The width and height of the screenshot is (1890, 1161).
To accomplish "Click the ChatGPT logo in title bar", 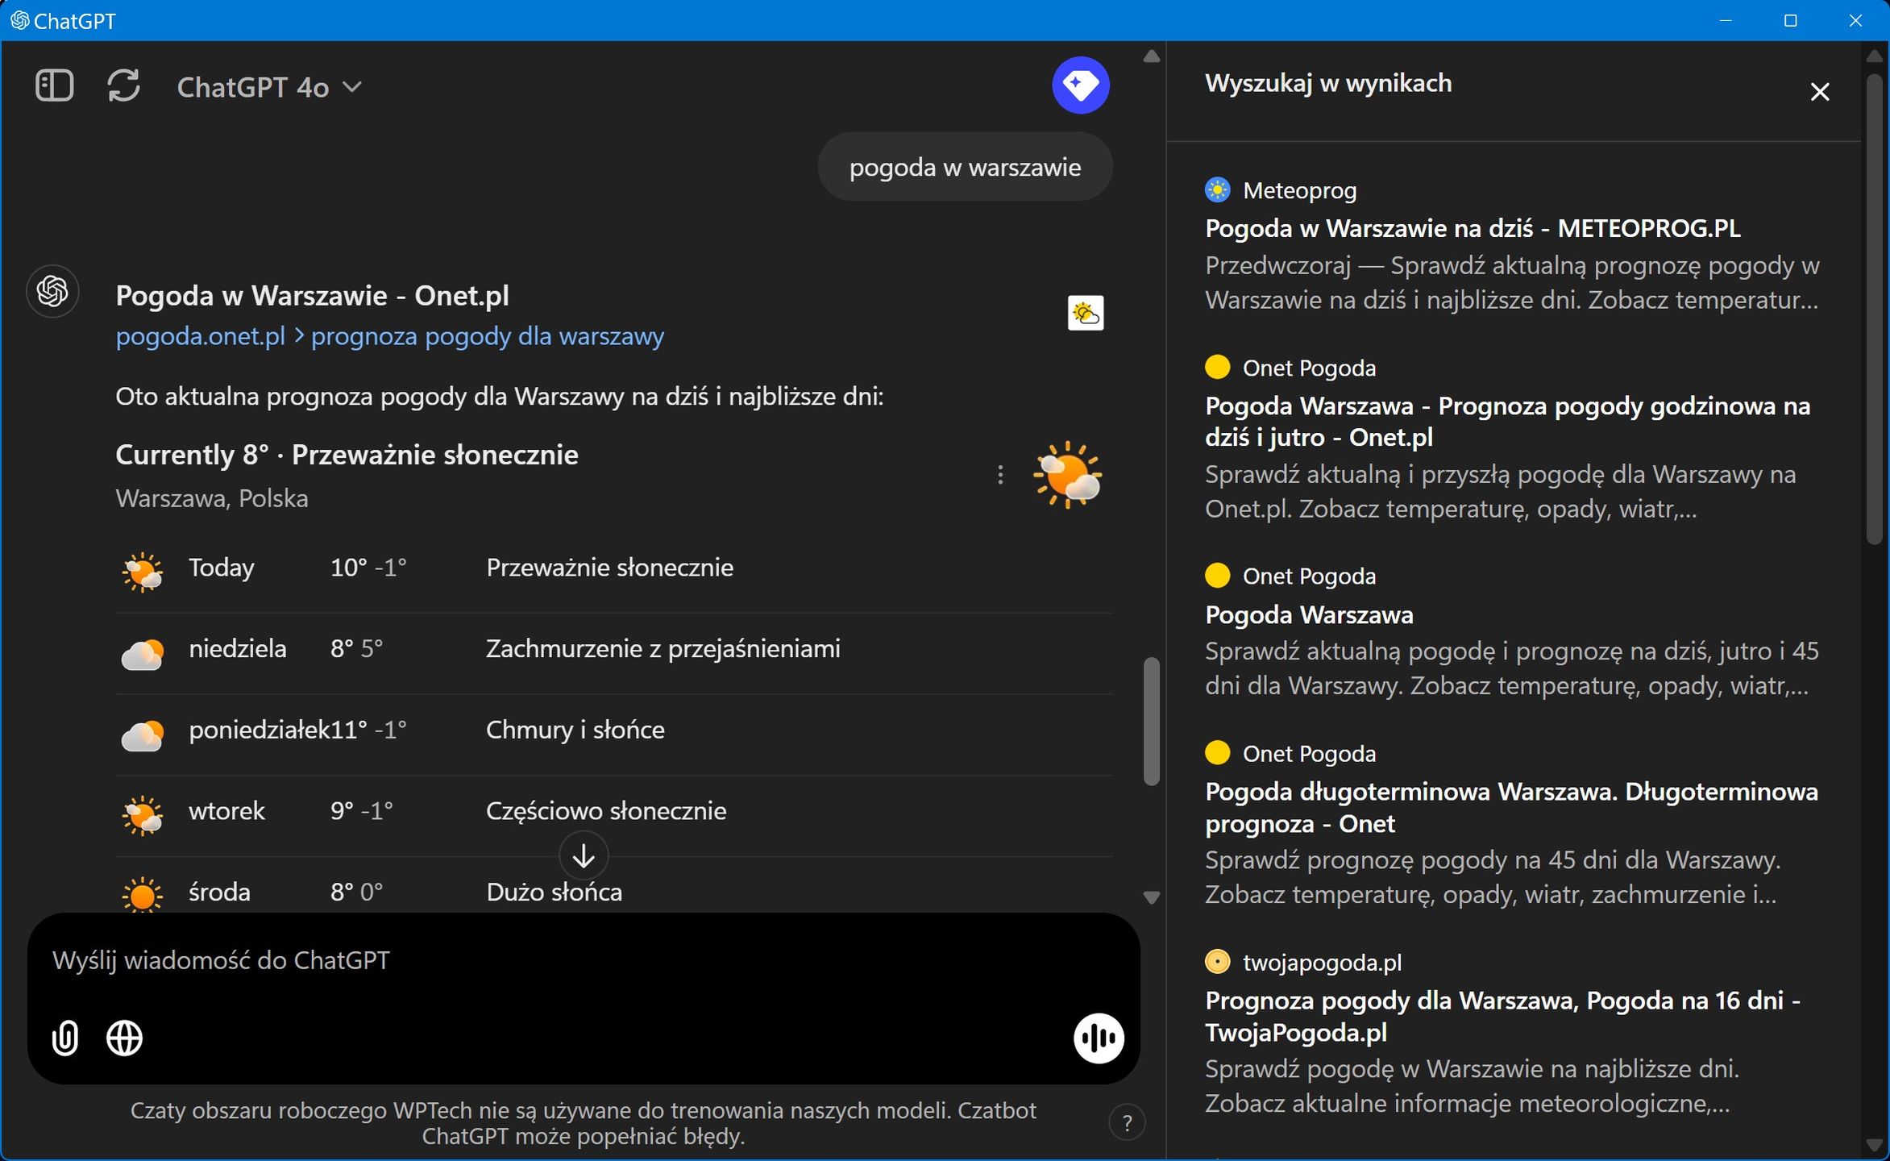I will [19, 20].
